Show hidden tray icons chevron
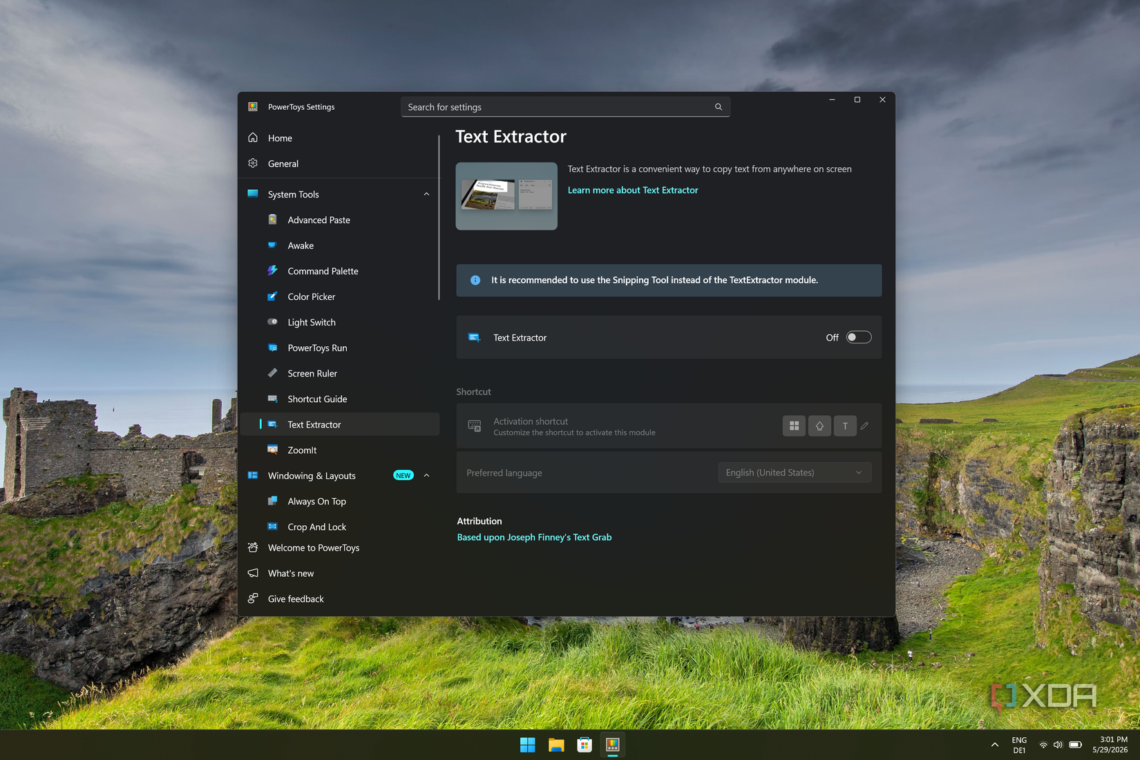This screenshot has width=1140, height=760. [x=994, y=745]
